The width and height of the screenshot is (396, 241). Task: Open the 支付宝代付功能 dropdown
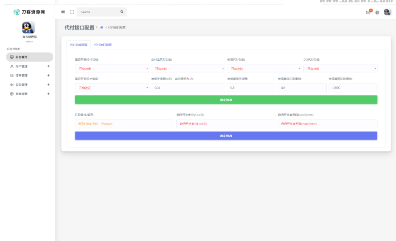pyautogui.click(x=188, y=69)
